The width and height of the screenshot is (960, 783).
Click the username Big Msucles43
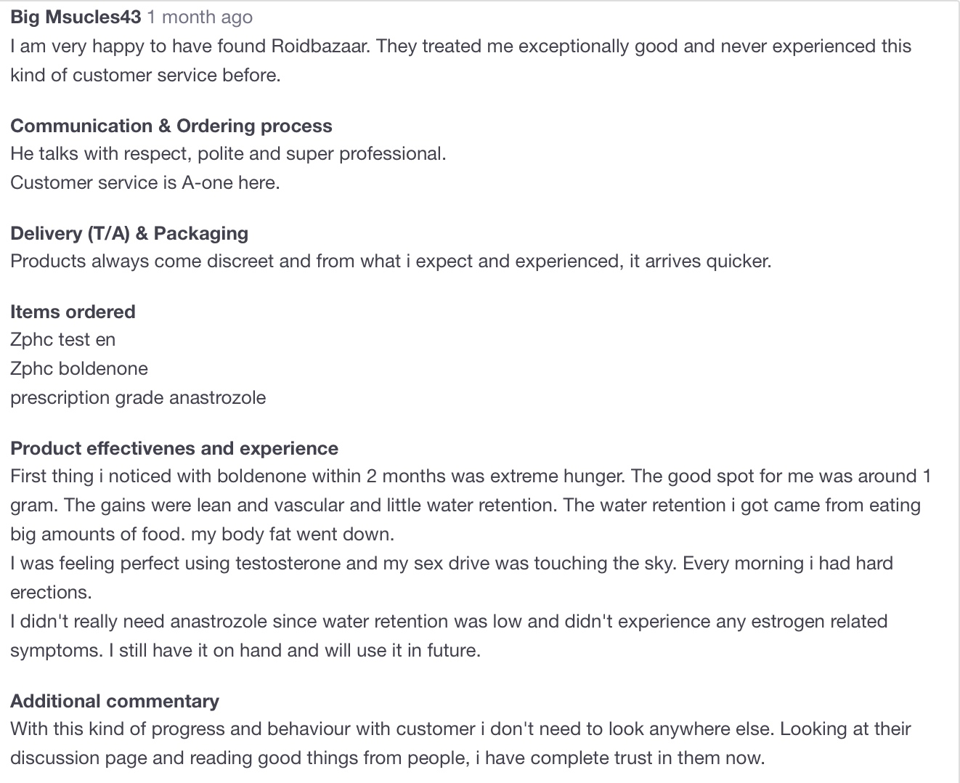[x=76, y=17]
